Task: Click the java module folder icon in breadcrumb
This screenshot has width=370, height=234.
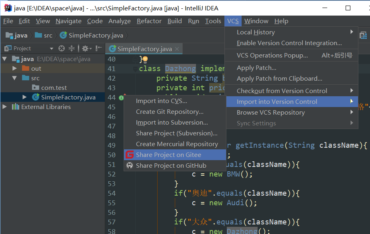Action: (x=9, y=36)
